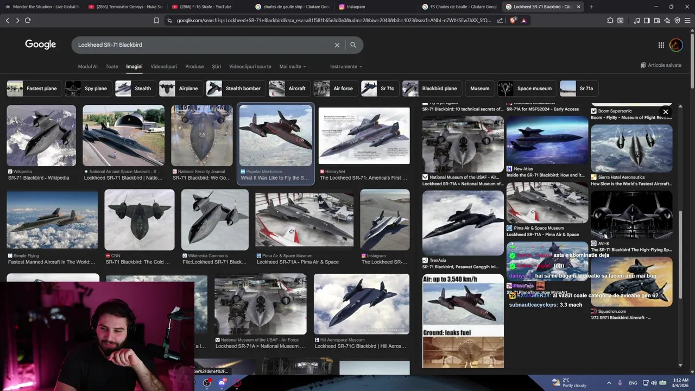Screen dimensions: 695x391
Task: Select the Știri search tab
Action: [x=217, y=66]
